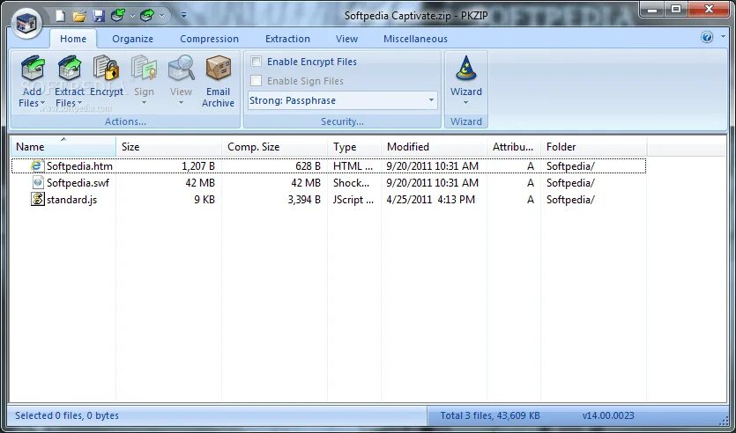Click the Shockwave file icon of Softpedia.swf

[38, 182]
